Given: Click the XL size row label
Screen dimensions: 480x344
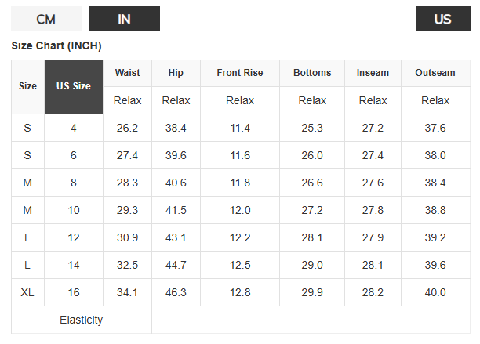Looking at the screenshot, I should tap(27, 292).
